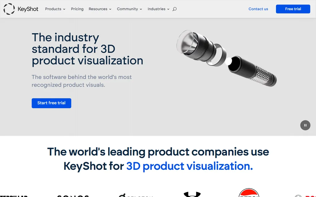
Task: Expand the Resources dropdown menu
Action: click(x=100, y=9)
